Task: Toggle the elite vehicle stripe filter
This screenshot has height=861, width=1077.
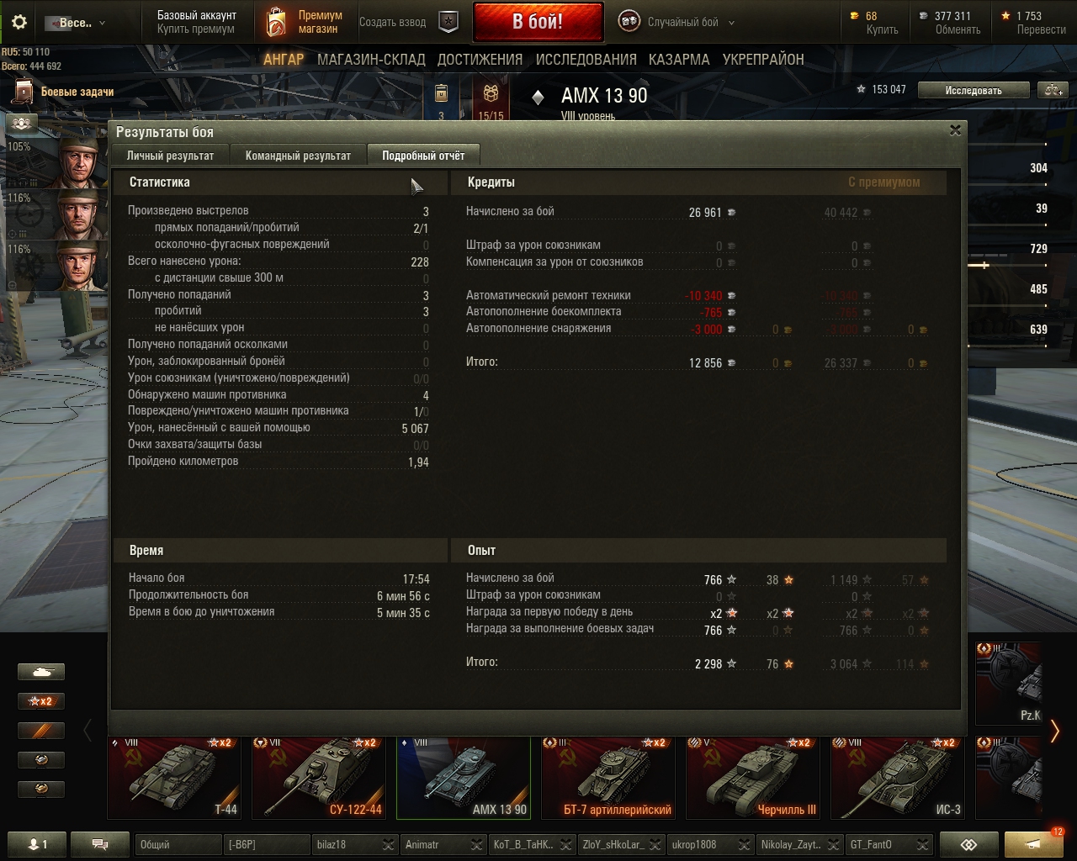Action: pos(41,731)
